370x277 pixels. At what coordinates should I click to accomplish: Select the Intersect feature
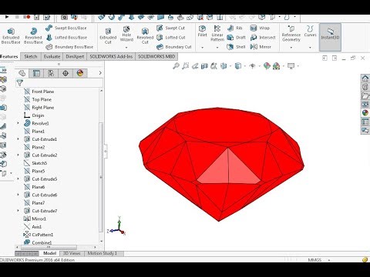(263, 38)
